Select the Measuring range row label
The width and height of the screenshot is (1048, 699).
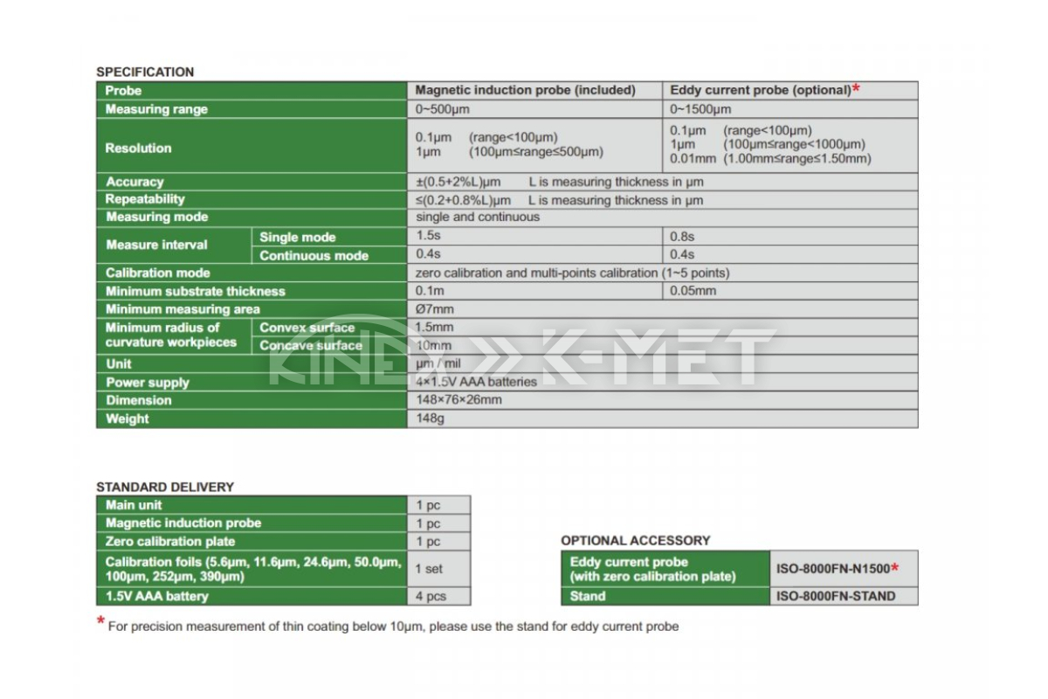252,109
